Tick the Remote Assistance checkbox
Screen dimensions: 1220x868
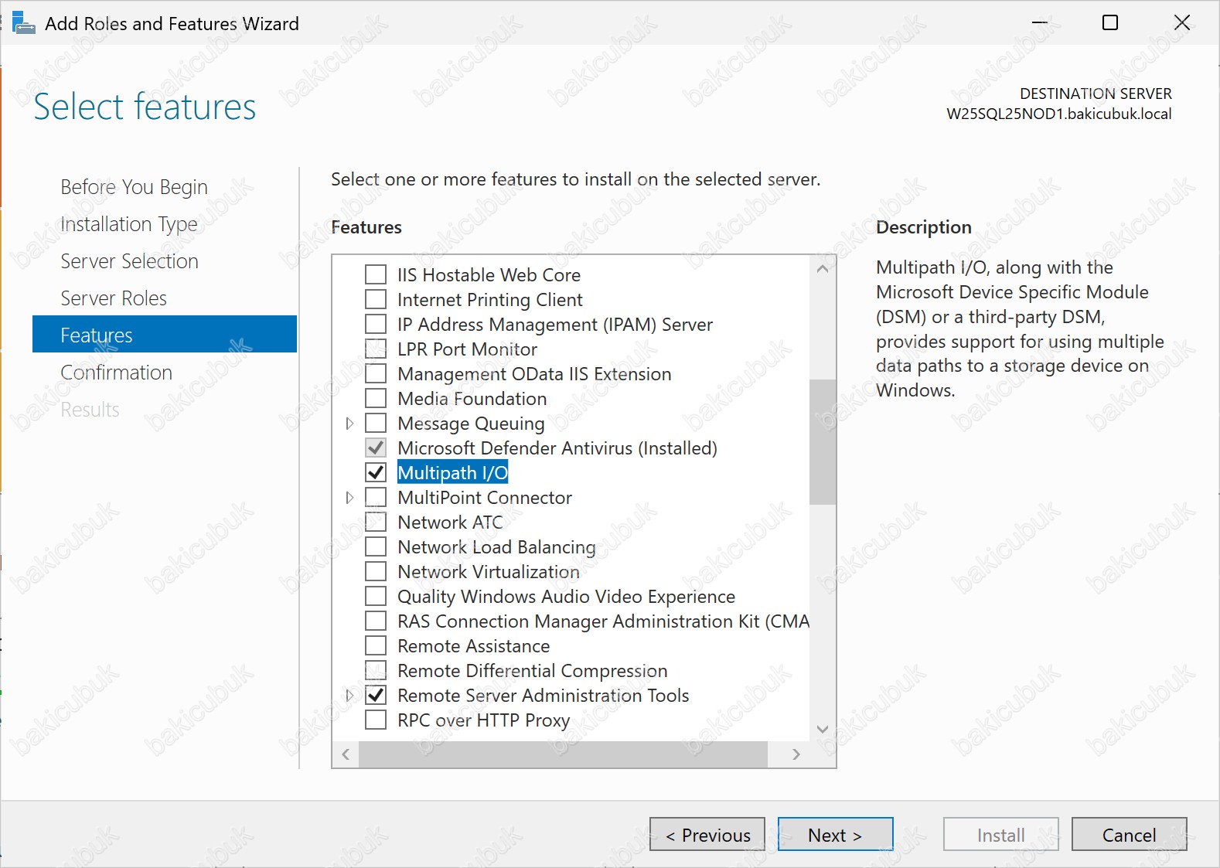[x=376, y=645]
